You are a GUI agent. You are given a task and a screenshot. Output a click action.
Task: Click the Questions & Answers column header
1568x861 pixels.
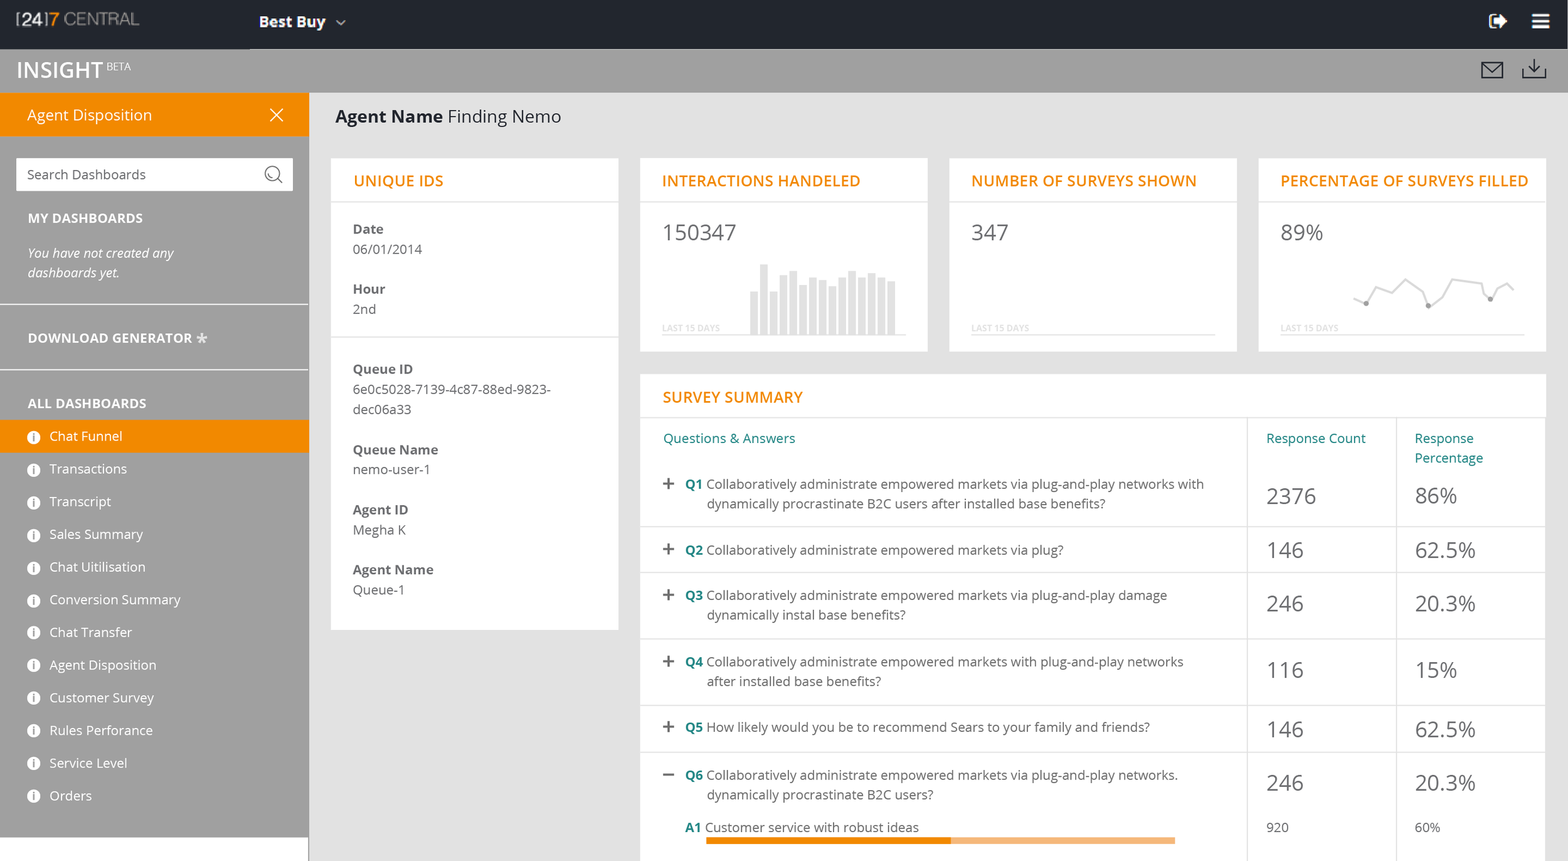pyautogui.click(x=729, y=438)
